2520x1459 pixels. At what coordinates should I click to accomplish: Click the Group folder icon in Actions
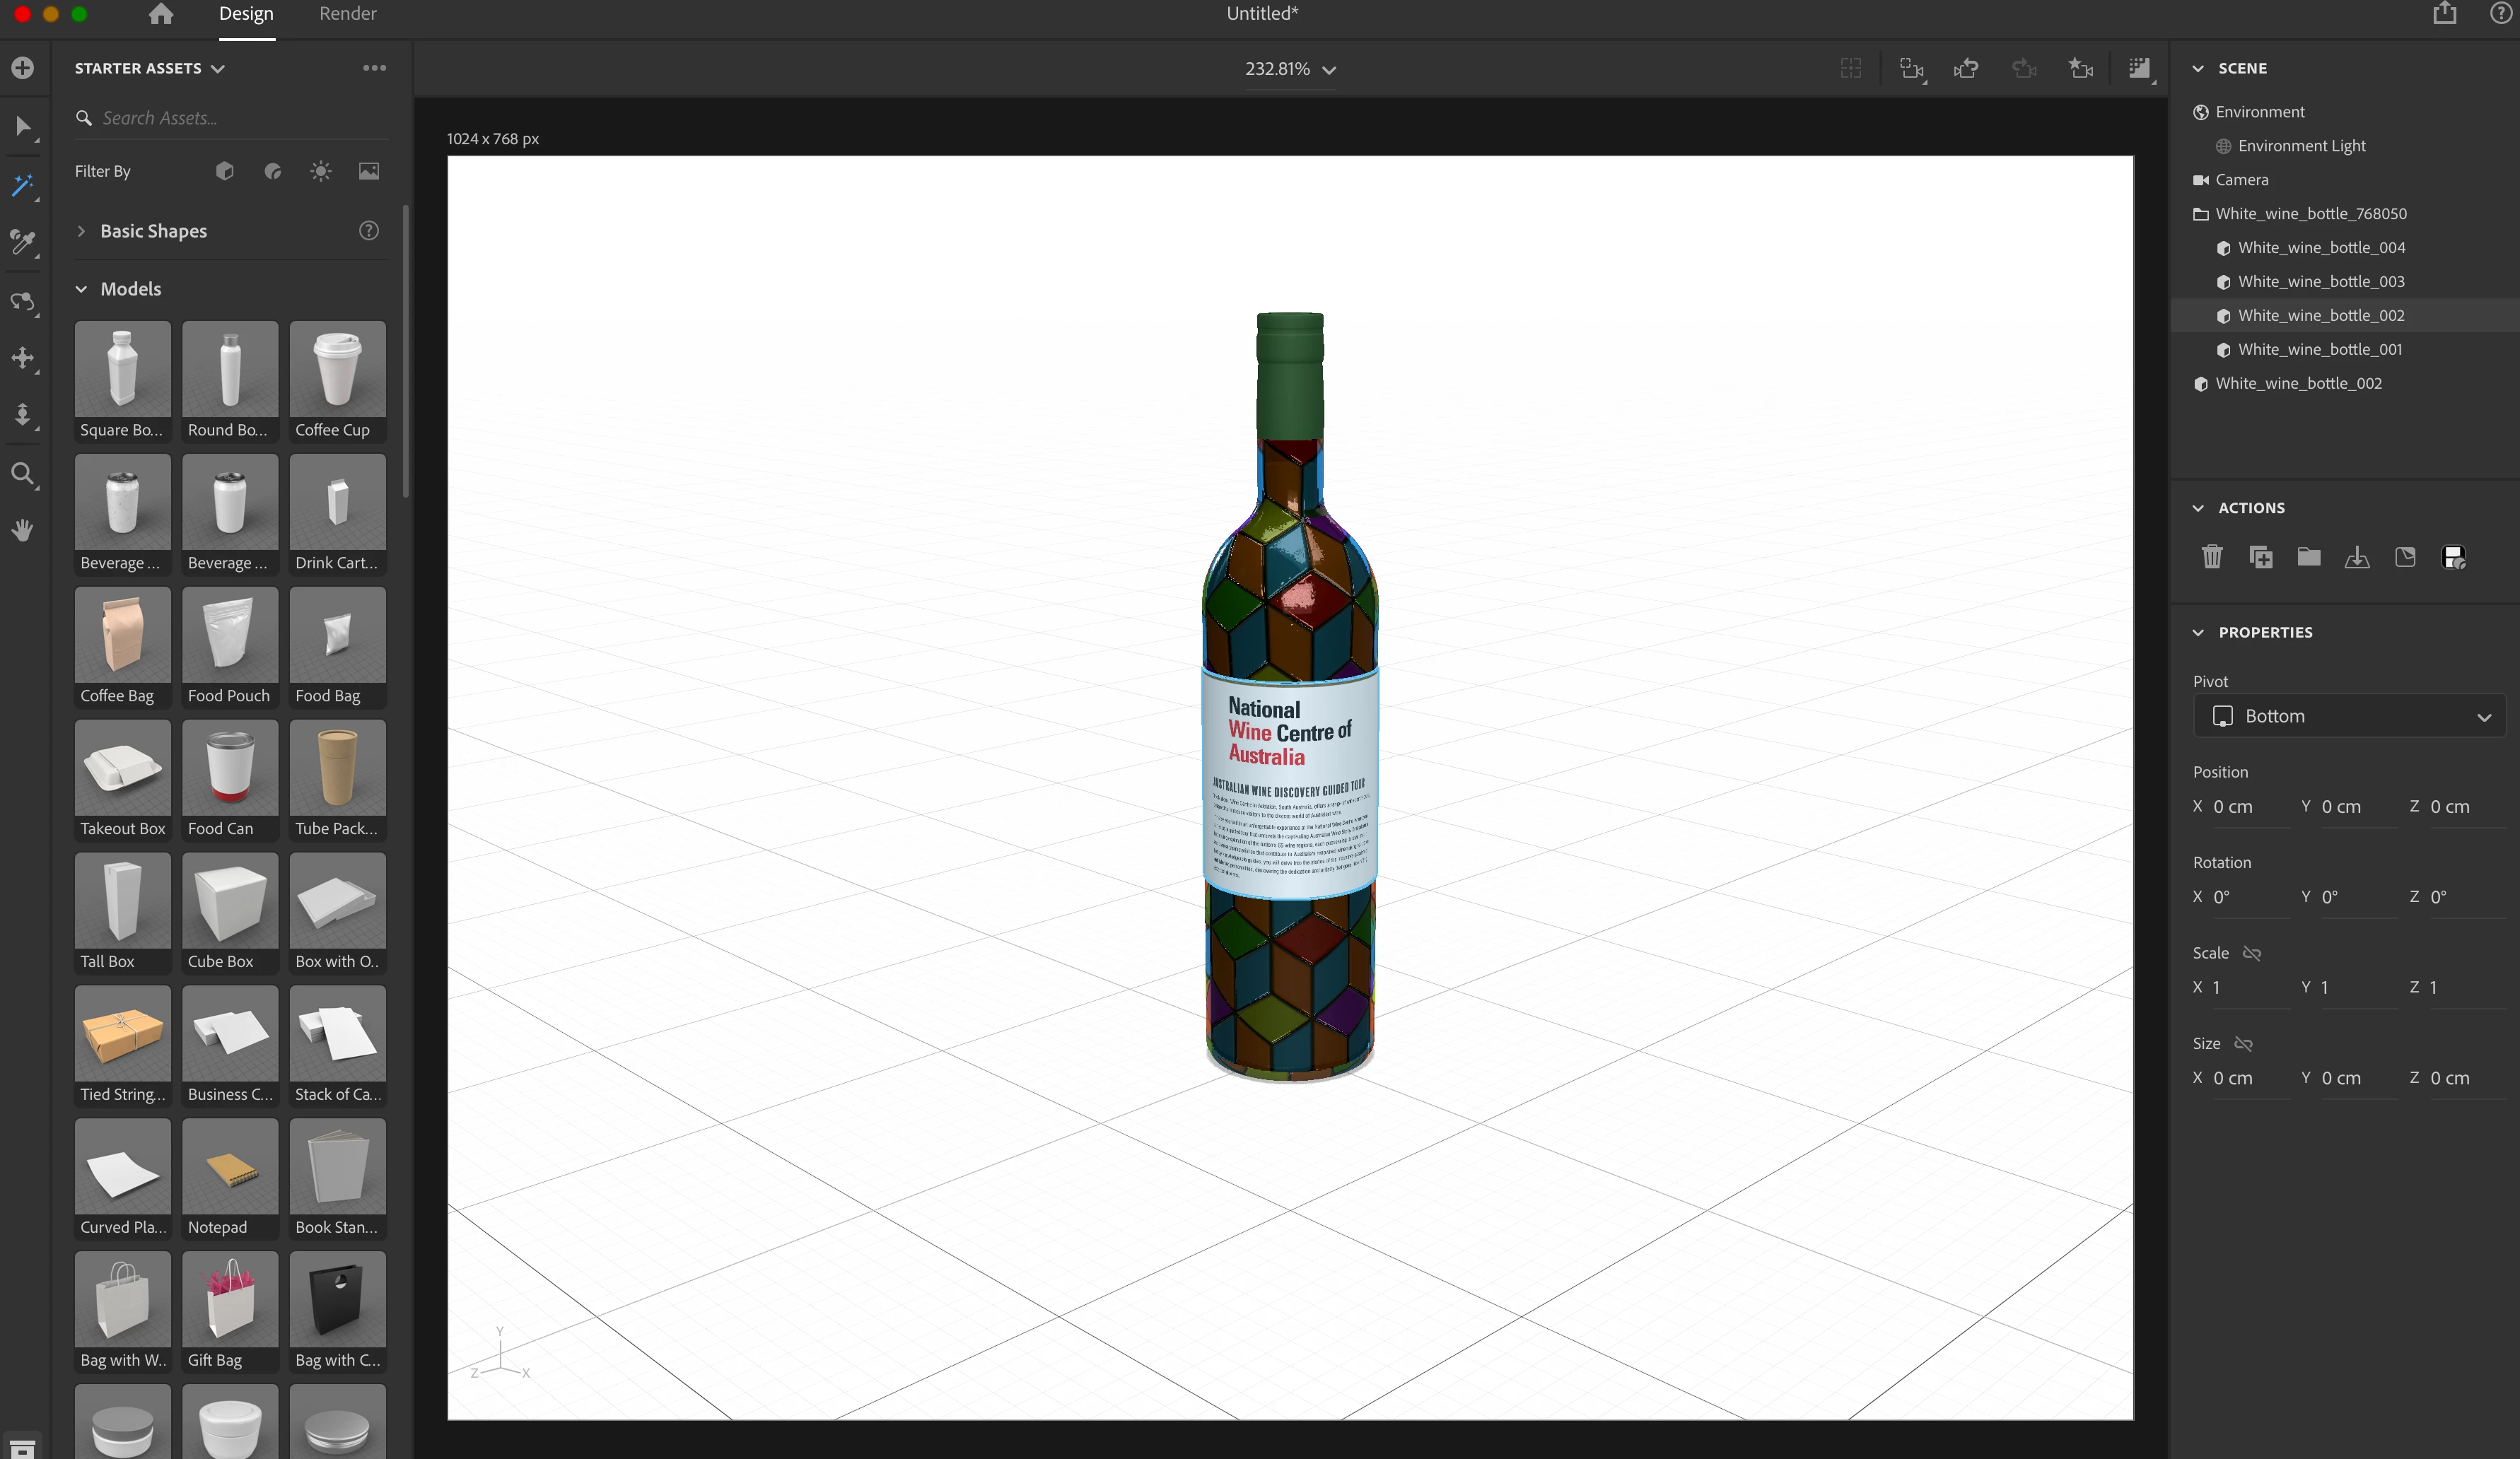(2308, 557)
